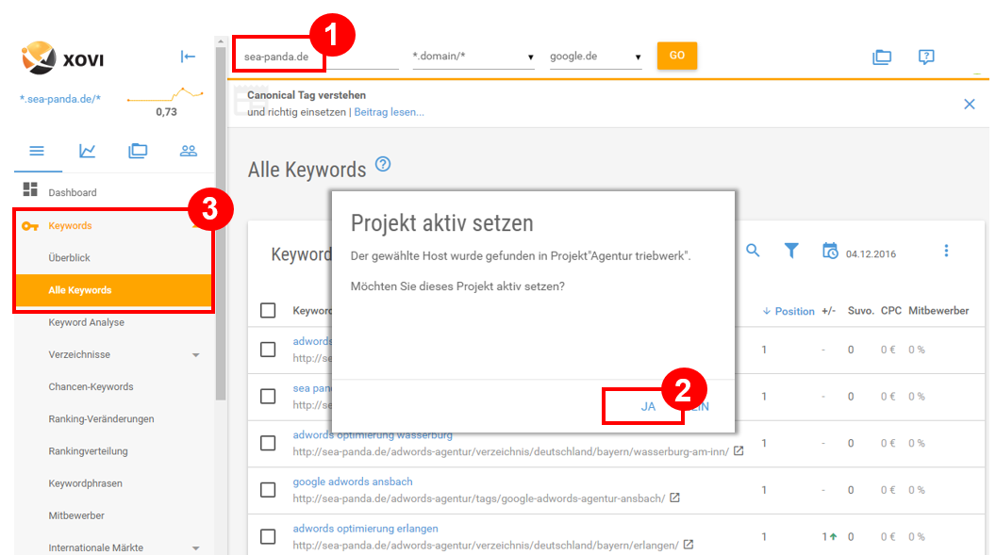Click the visibility trend sparkline chart
The image size is (996, 555).
[x=165, y=96]
